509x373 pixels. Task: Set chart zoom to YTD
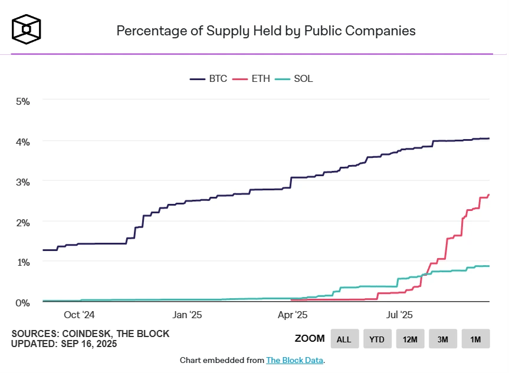pyautogui.click(x=377, y=339)
